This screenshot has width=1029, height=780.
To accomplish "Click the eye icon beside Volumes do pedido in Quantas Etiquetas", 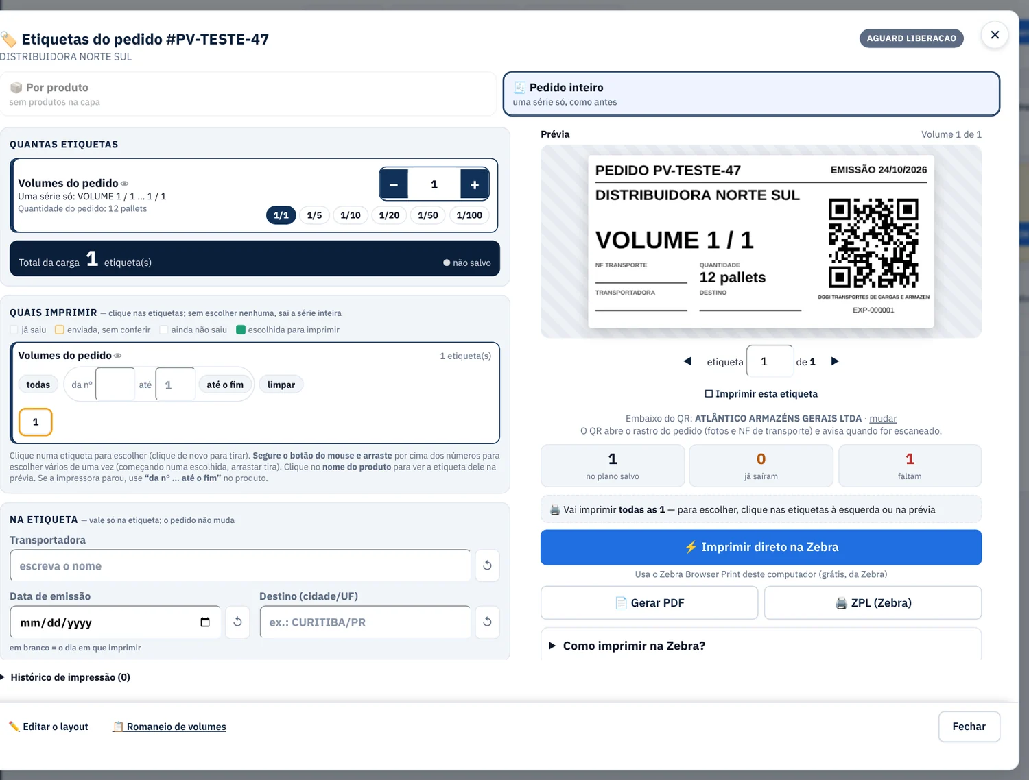I will pyautogui.click(x=125, y=184).
